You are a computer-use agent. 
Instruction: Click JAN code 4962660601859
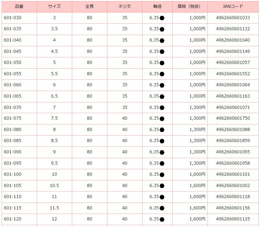tap(233, 140)
